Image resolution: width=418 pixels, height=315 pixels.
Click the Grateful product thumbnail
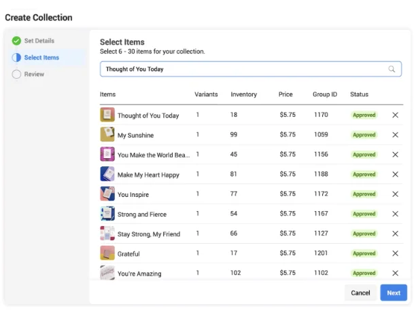click(x=107, y=253)
